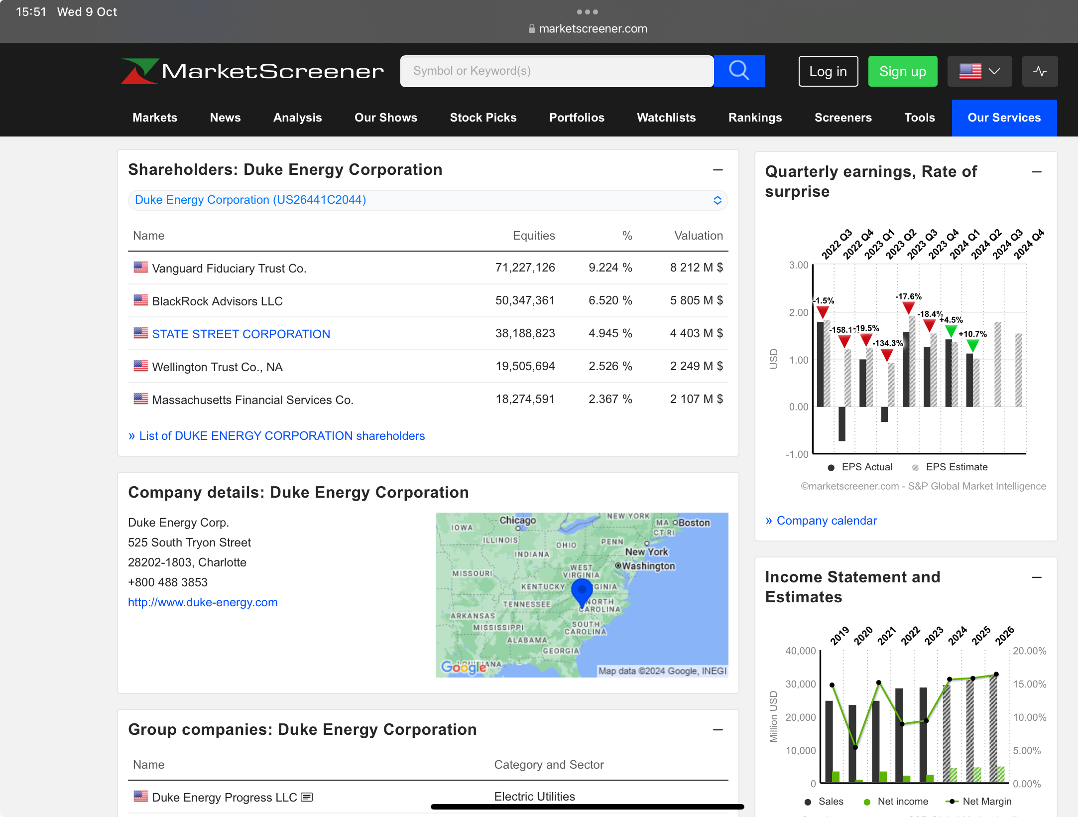Click the flag icon beside State Street
Viewport: 1078px width, 817px height.
click(141, 333)
